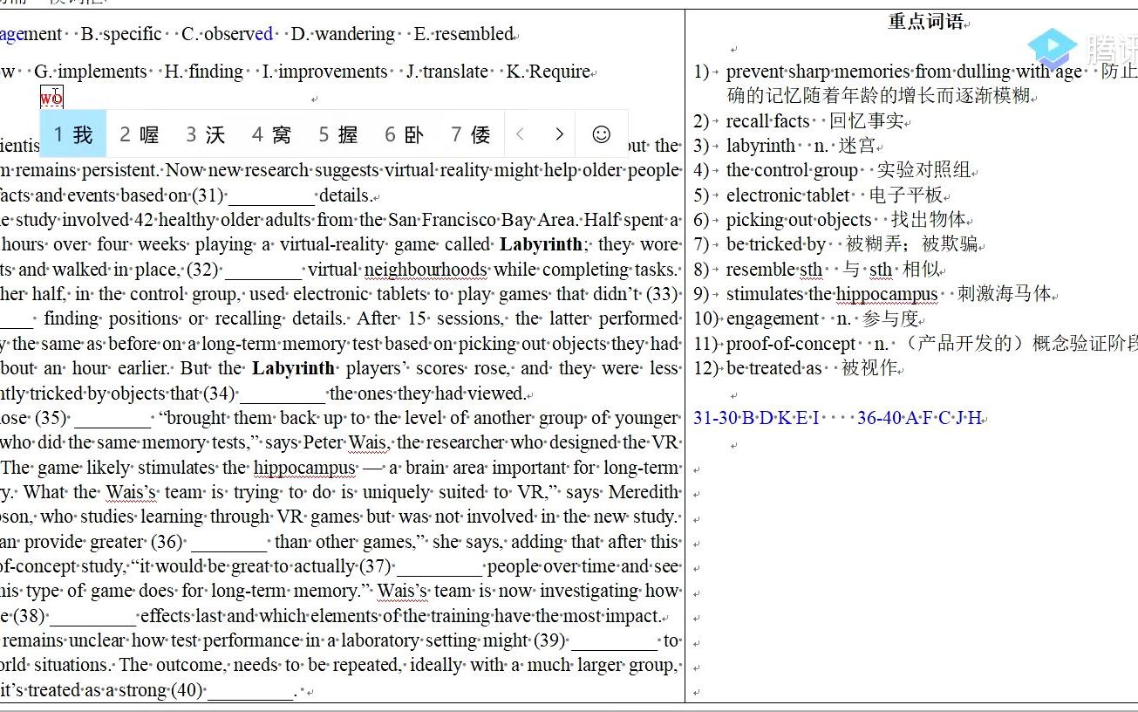Click word option 'D. wandering'
Image resolution: width=1138 pixels, height=712 pixels.
(343, 34)
